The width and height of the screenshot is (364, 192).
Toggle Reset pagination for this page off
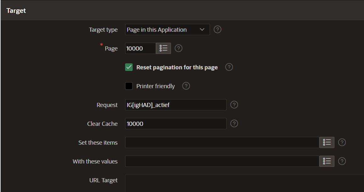click(x=129, y=67)
